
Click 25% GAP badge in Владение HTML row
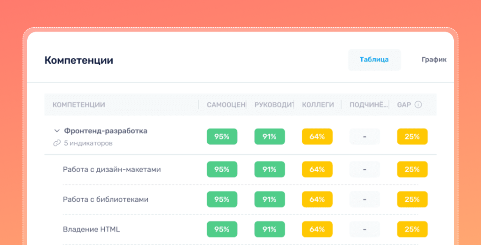pyautogui.click(x=412, y=230)
